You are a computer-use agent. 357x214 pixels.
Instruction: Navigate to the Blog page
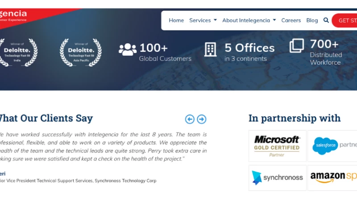(312, 21)
